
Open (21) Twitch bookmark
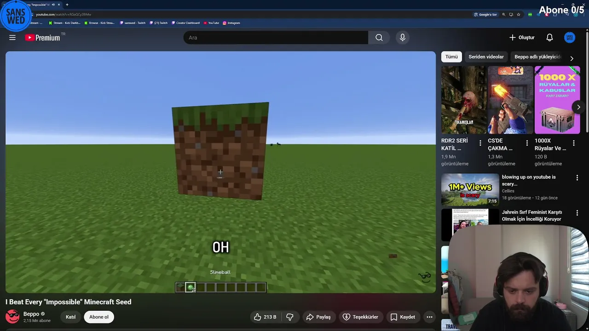coord(159,23)
